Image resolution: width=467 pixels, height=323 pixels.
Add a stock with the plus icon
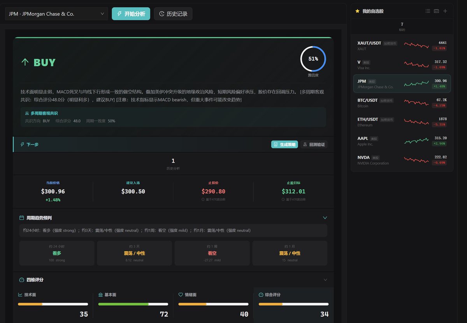445,11
